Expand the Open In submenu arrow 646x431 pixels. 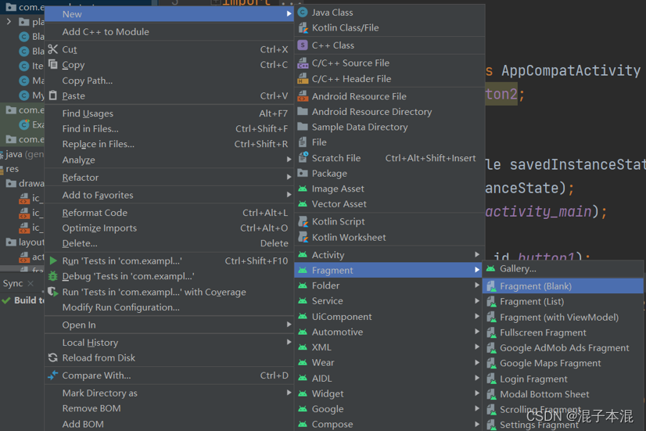[289, 325]
